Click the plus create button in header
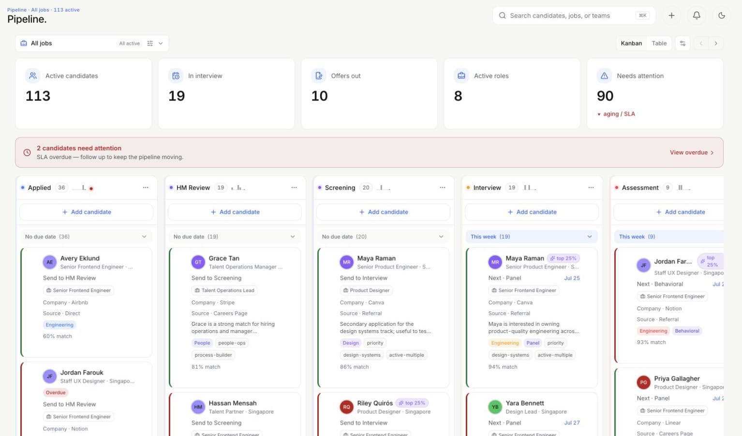Viewport: 742px width, 436px height. click(x=671, y=15)
